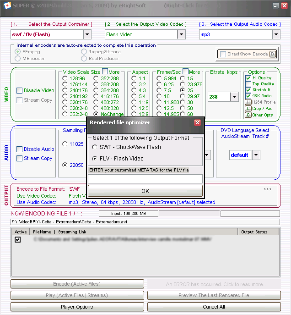Screen dimensions: 291x315
Task: Click the SUPER app icon in title bar
Action: [x=7, y=6]
